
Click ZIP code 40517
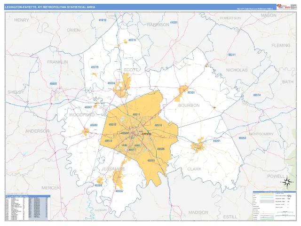pos(132,150)
